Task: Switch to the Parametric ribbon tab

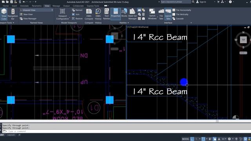Action: (x=36, y=6)
